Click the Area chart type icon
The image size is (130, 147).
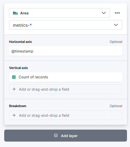click(15, 13)
